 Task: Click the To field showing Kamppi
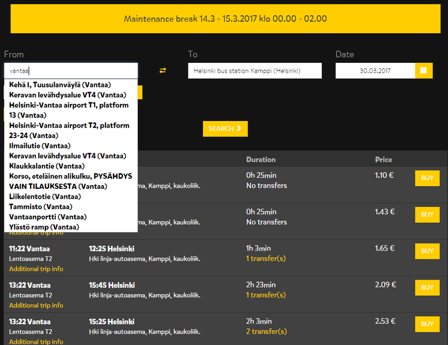(x=255, y=70)
